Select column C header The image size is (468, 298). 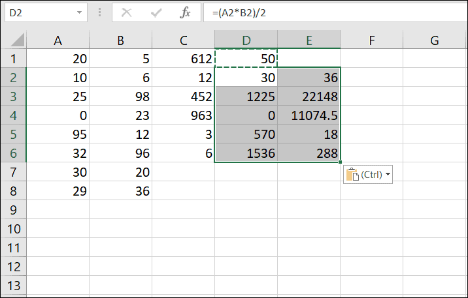183,40
